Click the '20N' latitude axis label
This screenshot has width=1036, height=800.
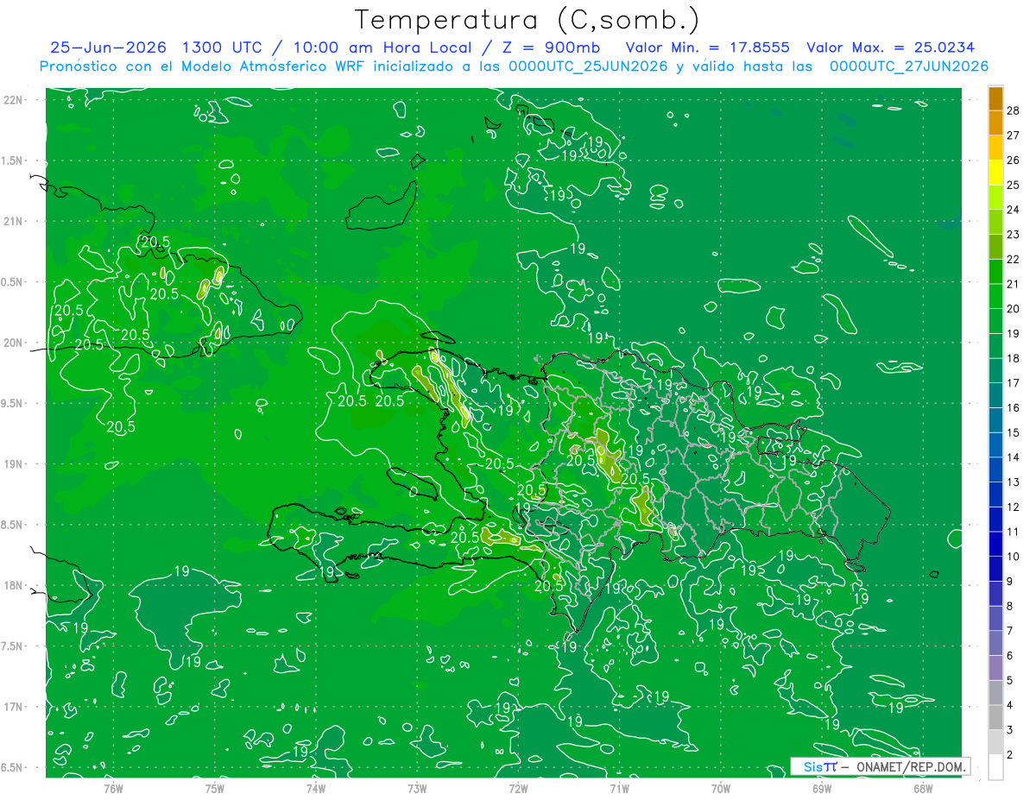[x=15, y=343]
